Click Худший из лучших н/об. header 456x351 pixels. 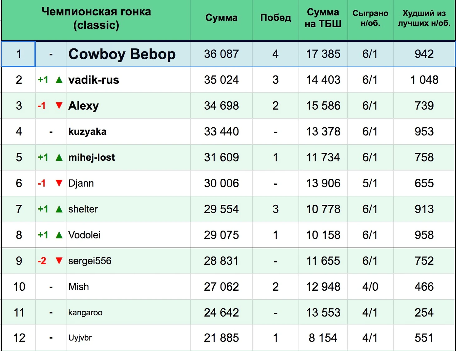coord(424,18)
